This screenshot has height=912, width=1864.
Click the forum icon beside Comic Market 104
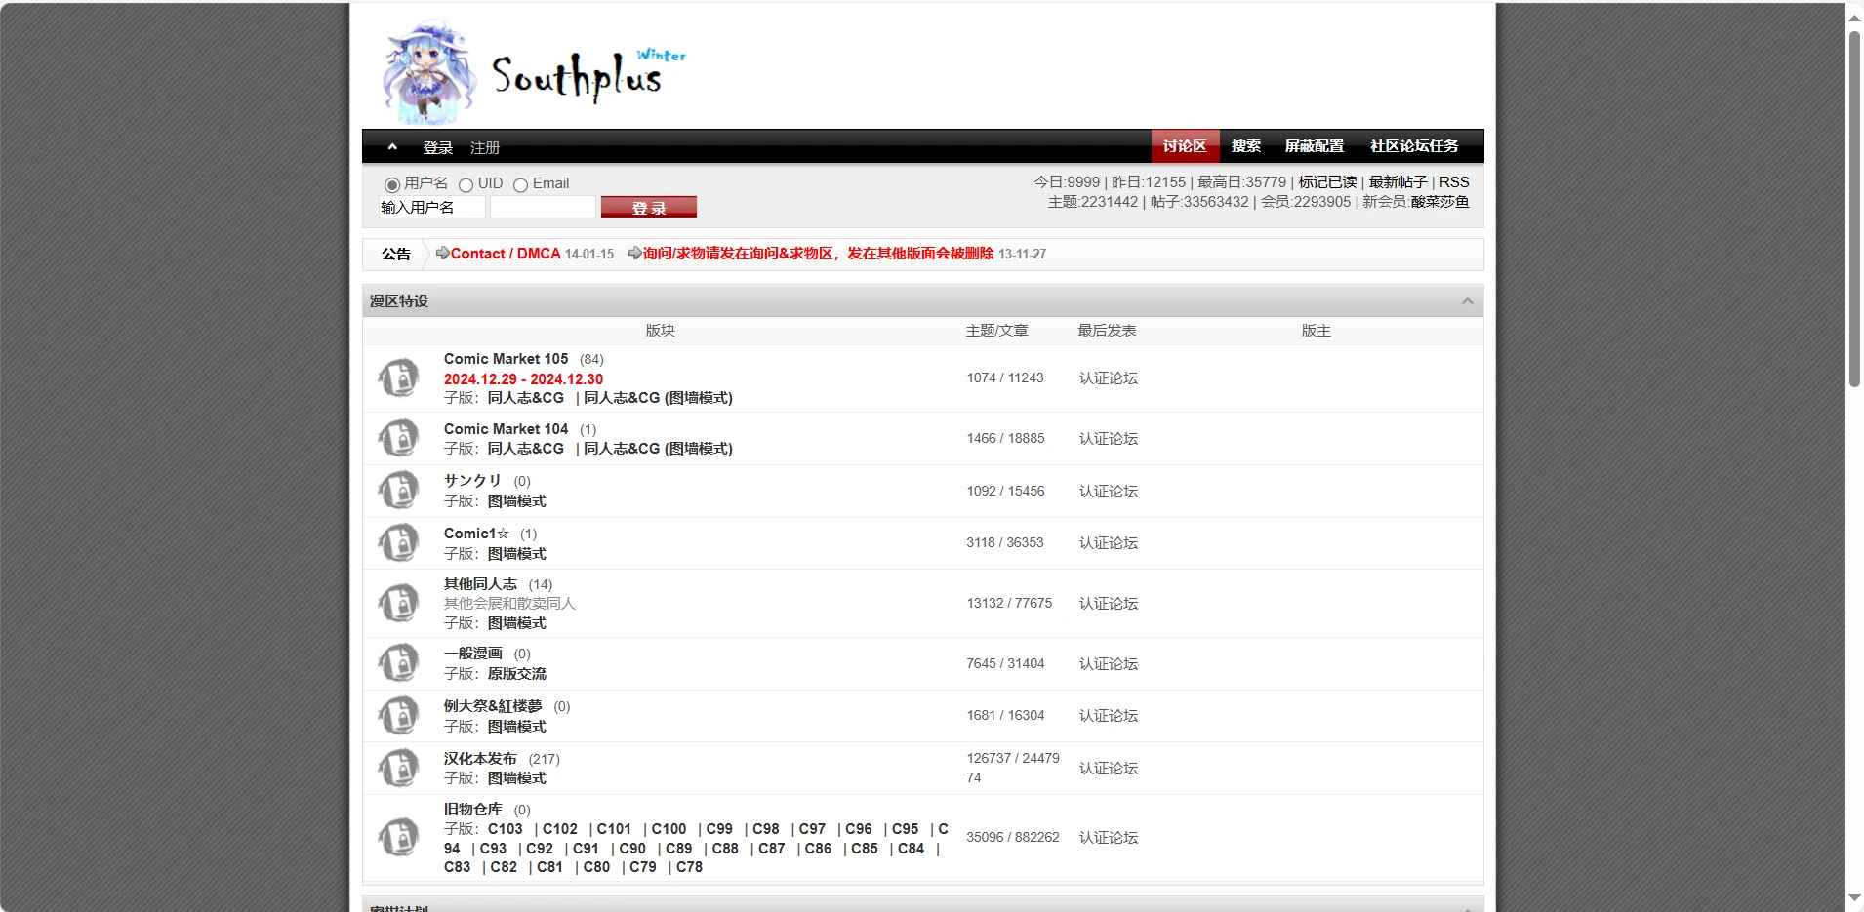pyautogui.click(x=398, y=438)
